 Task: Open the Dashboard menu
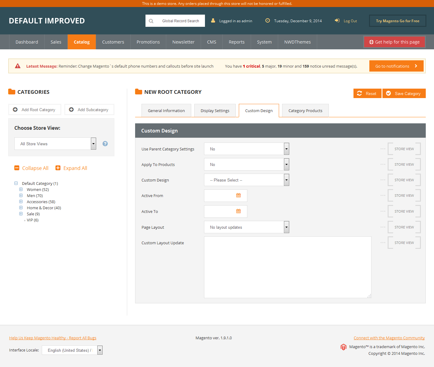click(27, 42)
